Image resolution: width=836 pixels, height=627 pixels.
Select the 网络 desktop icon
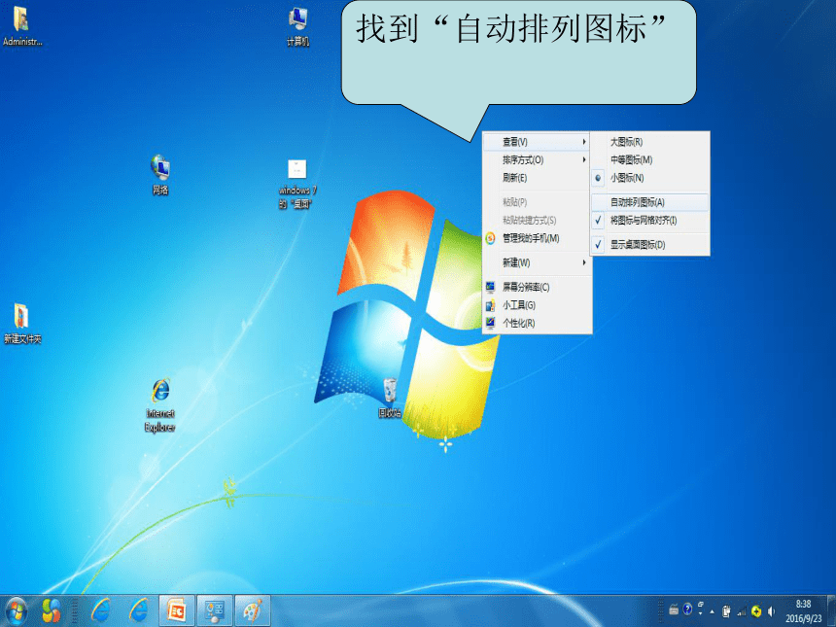click(160, 174)
